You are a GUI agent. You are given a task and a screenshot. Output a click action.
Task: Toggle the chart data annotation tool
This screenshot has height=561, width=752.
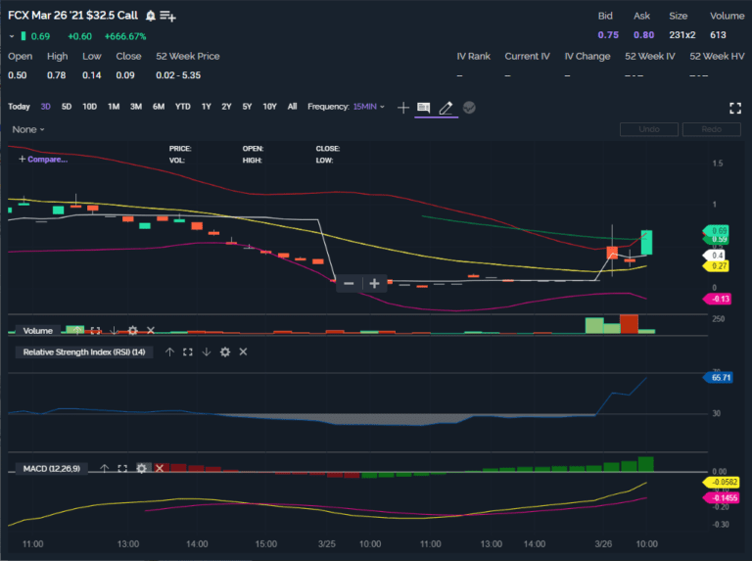423,107
